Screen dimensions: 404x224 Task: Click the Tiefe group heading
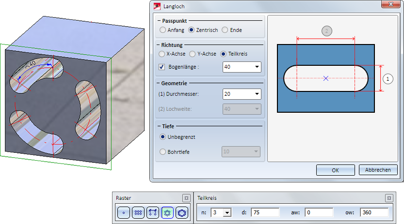[168, 126]
